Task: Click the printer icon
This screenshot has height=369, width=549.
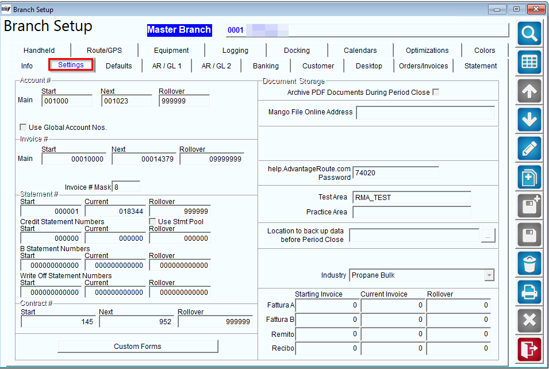Action: [529, 293]
